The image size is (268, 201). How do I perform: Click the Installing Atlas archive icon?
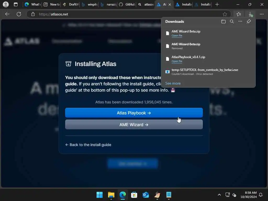(x=68, y=64)
